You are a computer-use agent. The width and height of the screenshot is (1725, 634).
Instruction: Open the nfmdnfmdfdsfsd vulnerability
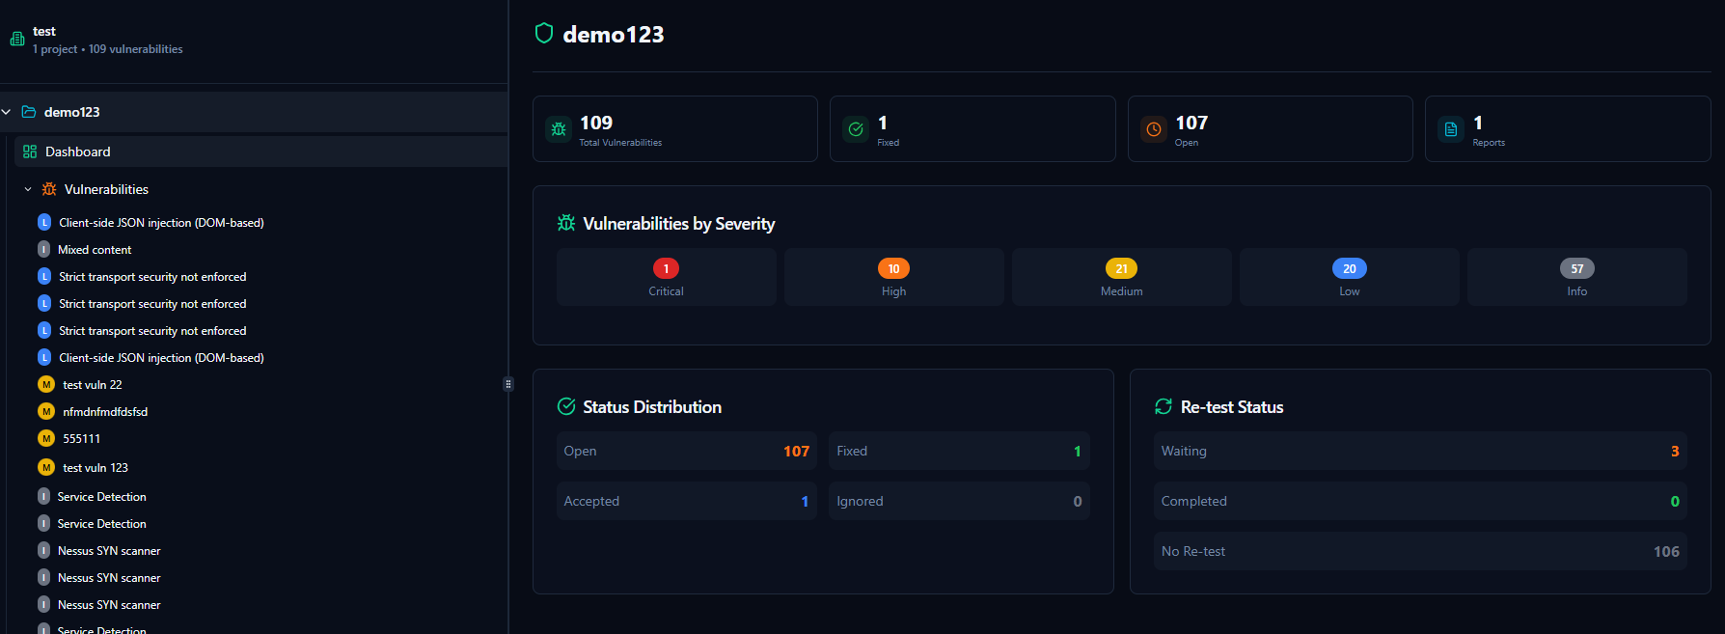click(x=105, y=411)
